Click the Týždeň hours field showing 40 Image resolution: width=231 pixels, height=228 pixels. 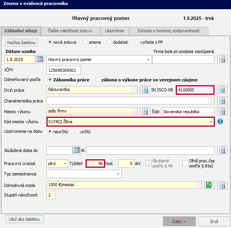tap(95, 164)
